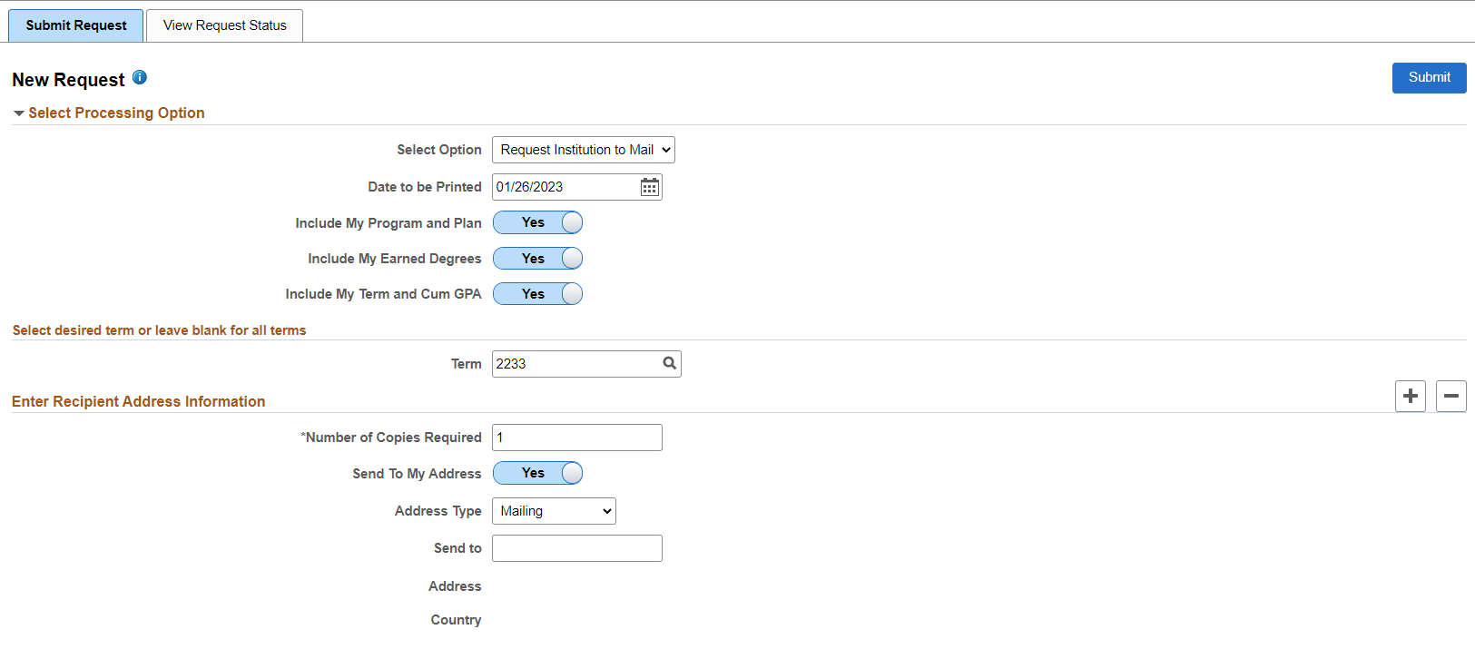Open the Address Type dropdown
Viewport: 1475px width, 649px height.
pos(554,511)
